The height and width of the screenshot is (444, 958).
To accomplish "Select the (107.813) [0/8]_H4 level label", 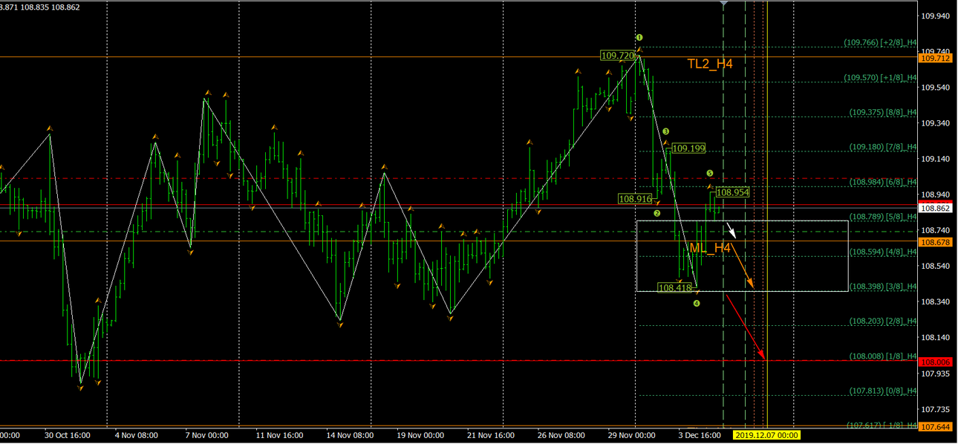I will pos(883,391).
